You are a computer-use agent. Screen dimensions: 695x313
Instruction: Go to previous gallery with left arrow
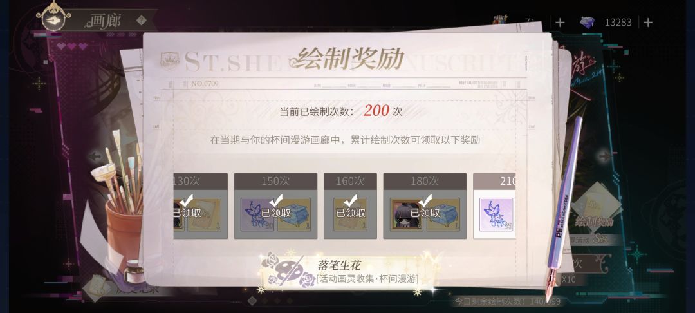[x=95, y=156]
